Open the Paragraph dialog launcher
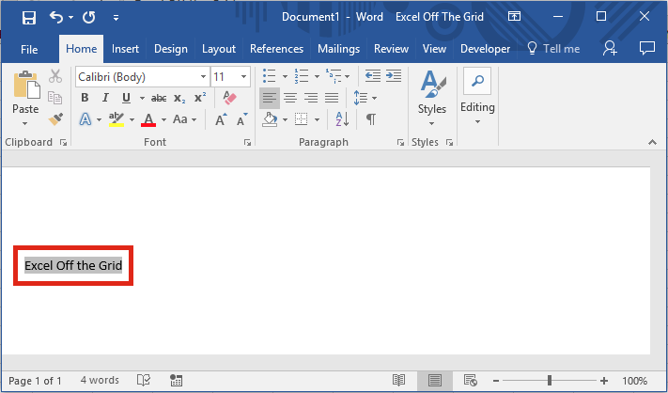Screen dimensions: 668x393 coord(400,142)
